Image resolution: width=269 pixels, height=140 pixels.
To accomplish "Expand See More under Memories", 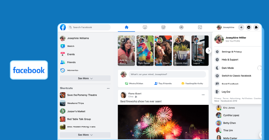I will [85, 78].
